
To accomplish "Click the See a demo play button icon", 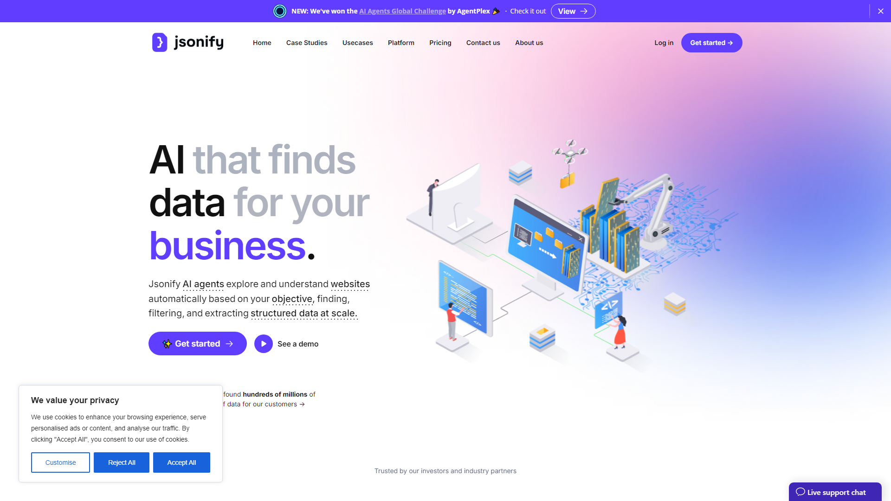I will pyautogui.click(x=263, y=343).
